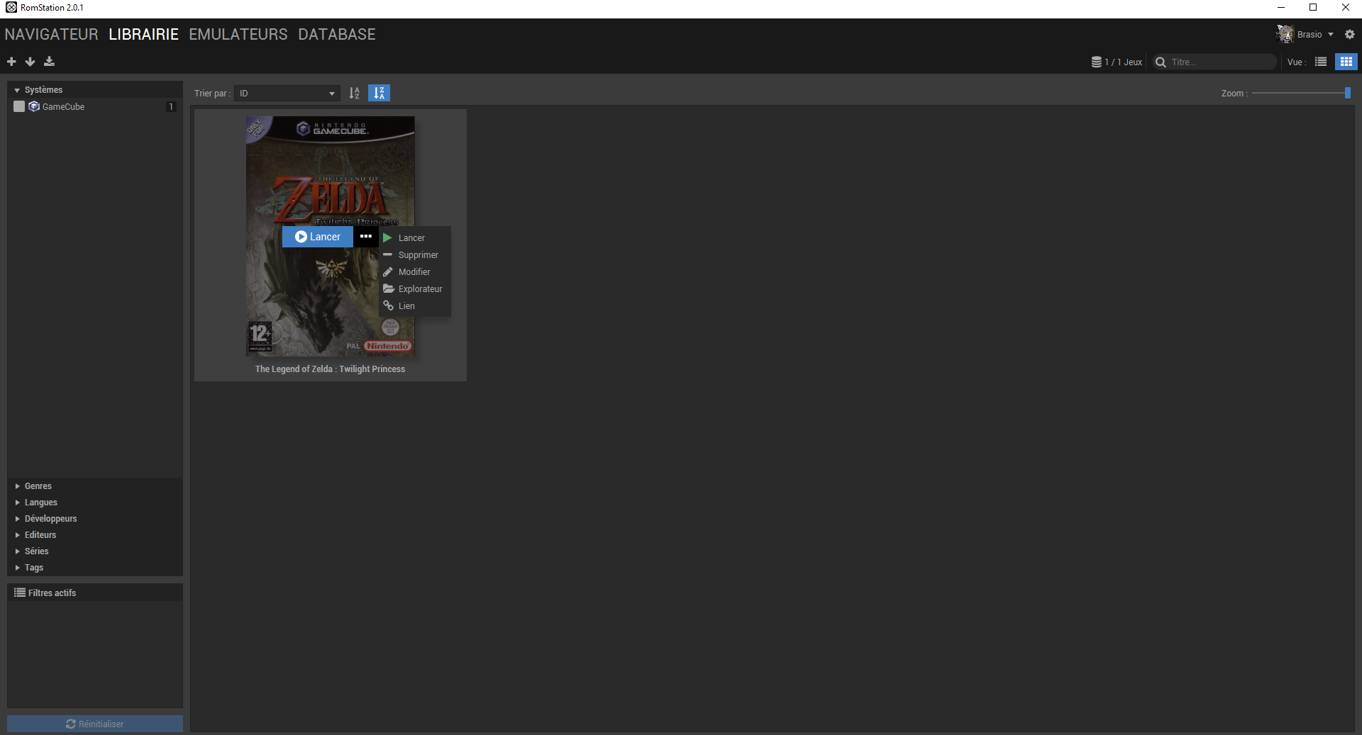Click the Filtres actifs header
Viewport: 1362px width, 735px height.
[95, 593]
